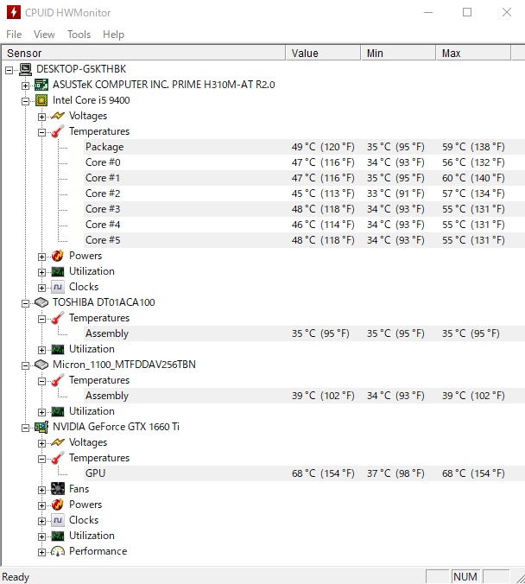Select the Micron Assembly temperature row
This screenshot has width=525, height=584.
coord(304,396)
